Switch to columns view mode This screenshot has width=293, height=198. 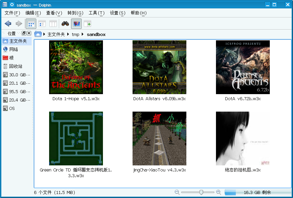tap(53, 24)
